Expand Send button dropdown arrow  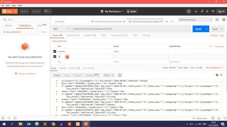[x=206, y=29]
